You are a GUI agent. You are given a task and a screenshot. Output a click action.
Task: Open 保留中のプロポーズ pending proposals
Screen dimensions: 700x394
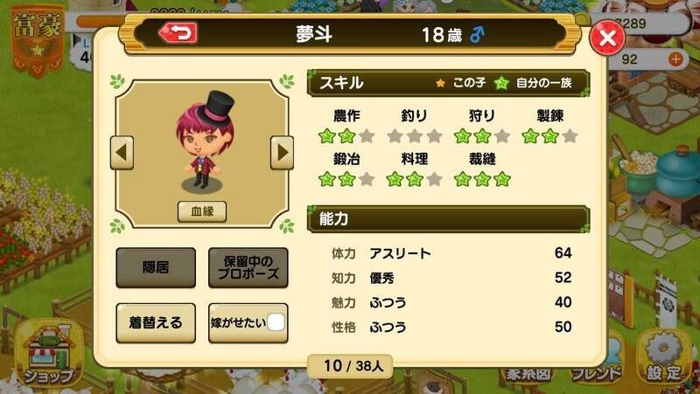point(248,267)
